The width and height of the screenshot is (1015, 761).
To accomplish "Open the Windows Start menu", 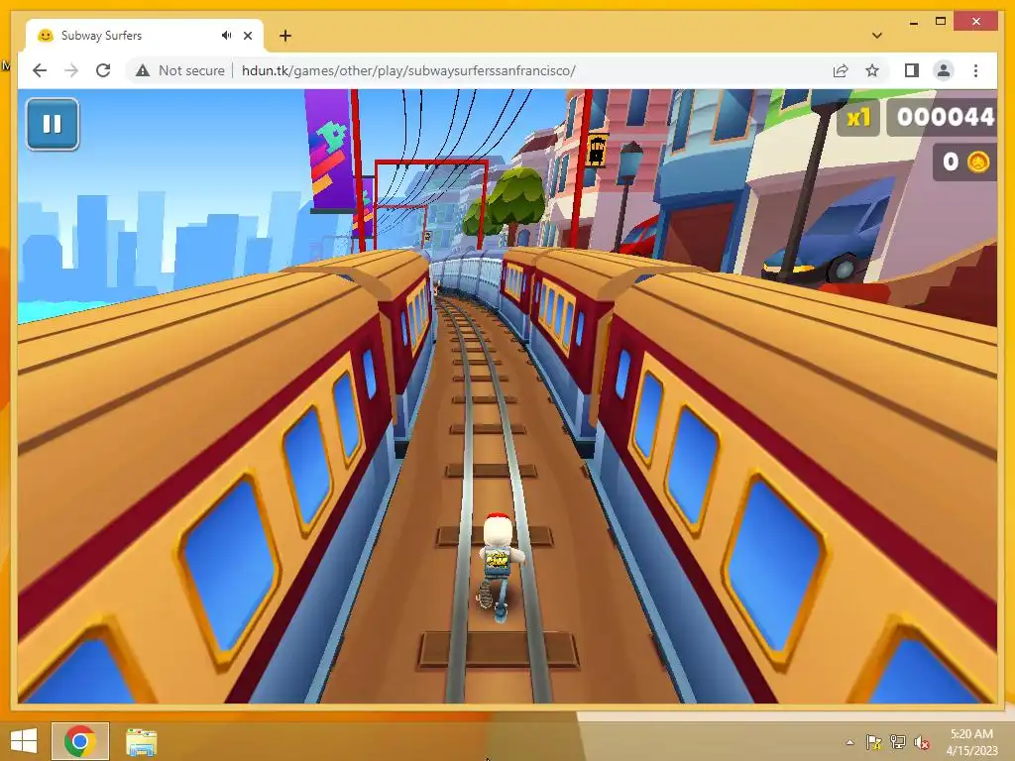I will click(24, 741).
